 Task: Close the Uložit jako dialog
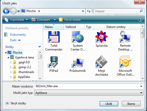140,2
